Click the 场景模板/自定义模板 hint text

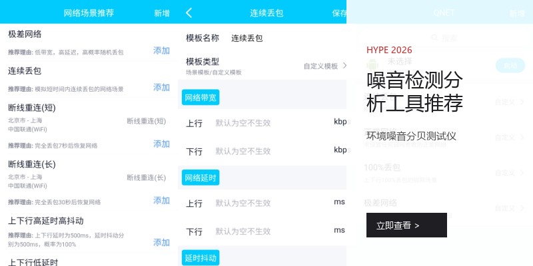point(214,72)
